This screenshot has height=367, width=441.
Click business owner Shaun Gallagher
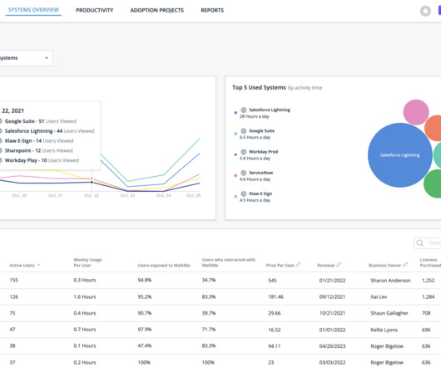coord(389,313)
